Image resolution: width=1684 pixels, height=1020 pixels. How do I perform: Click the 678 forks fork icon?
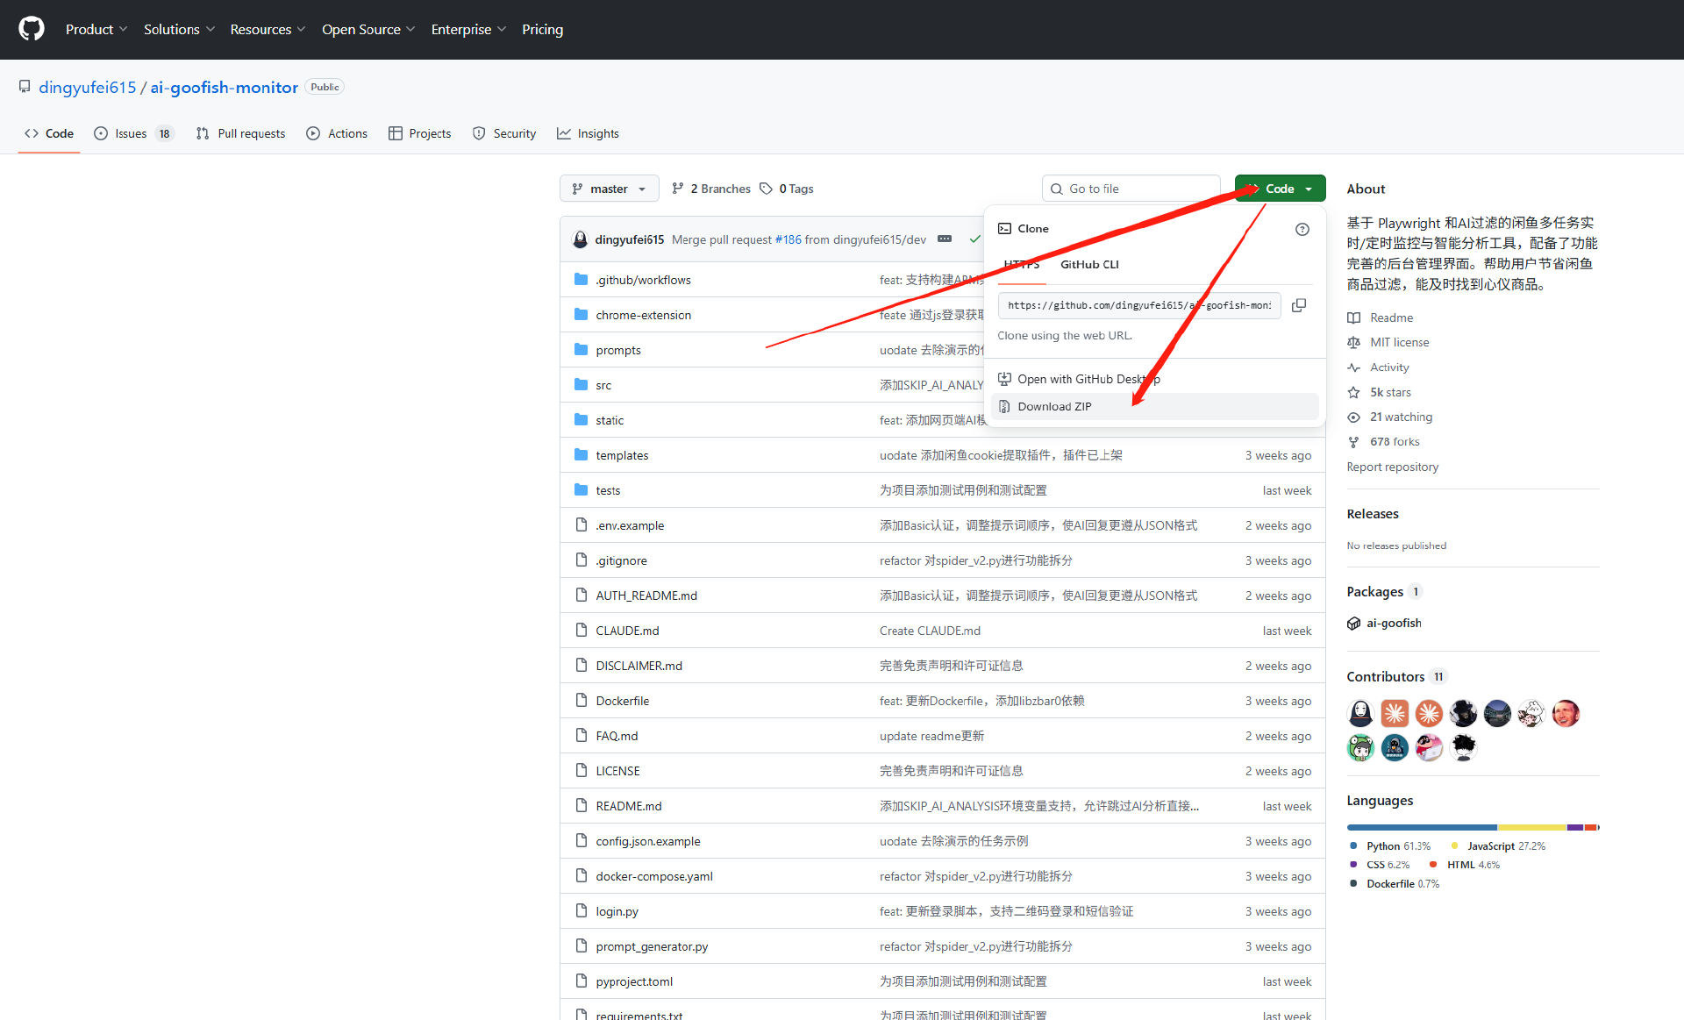coord(1353,442)
